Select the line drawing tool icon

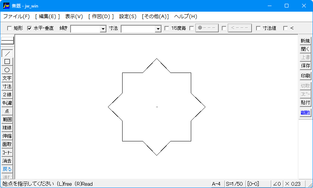[7, 53]
